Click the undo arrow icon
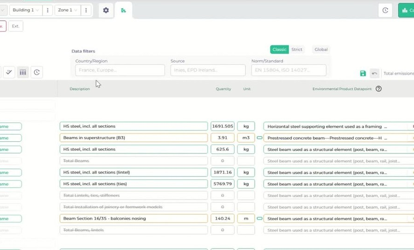414x250 pixels. point(375,73)
